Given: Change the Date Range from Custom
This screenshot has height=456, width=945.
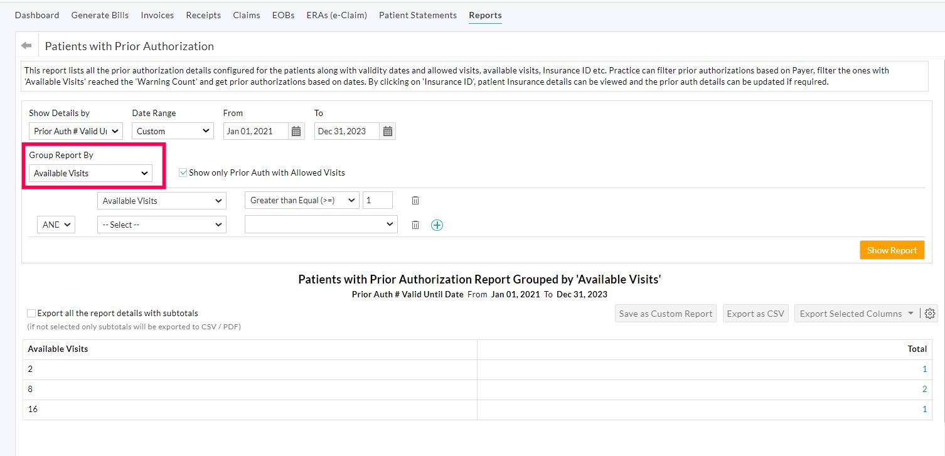Looking at the screenshot, I should pos(173,131).
